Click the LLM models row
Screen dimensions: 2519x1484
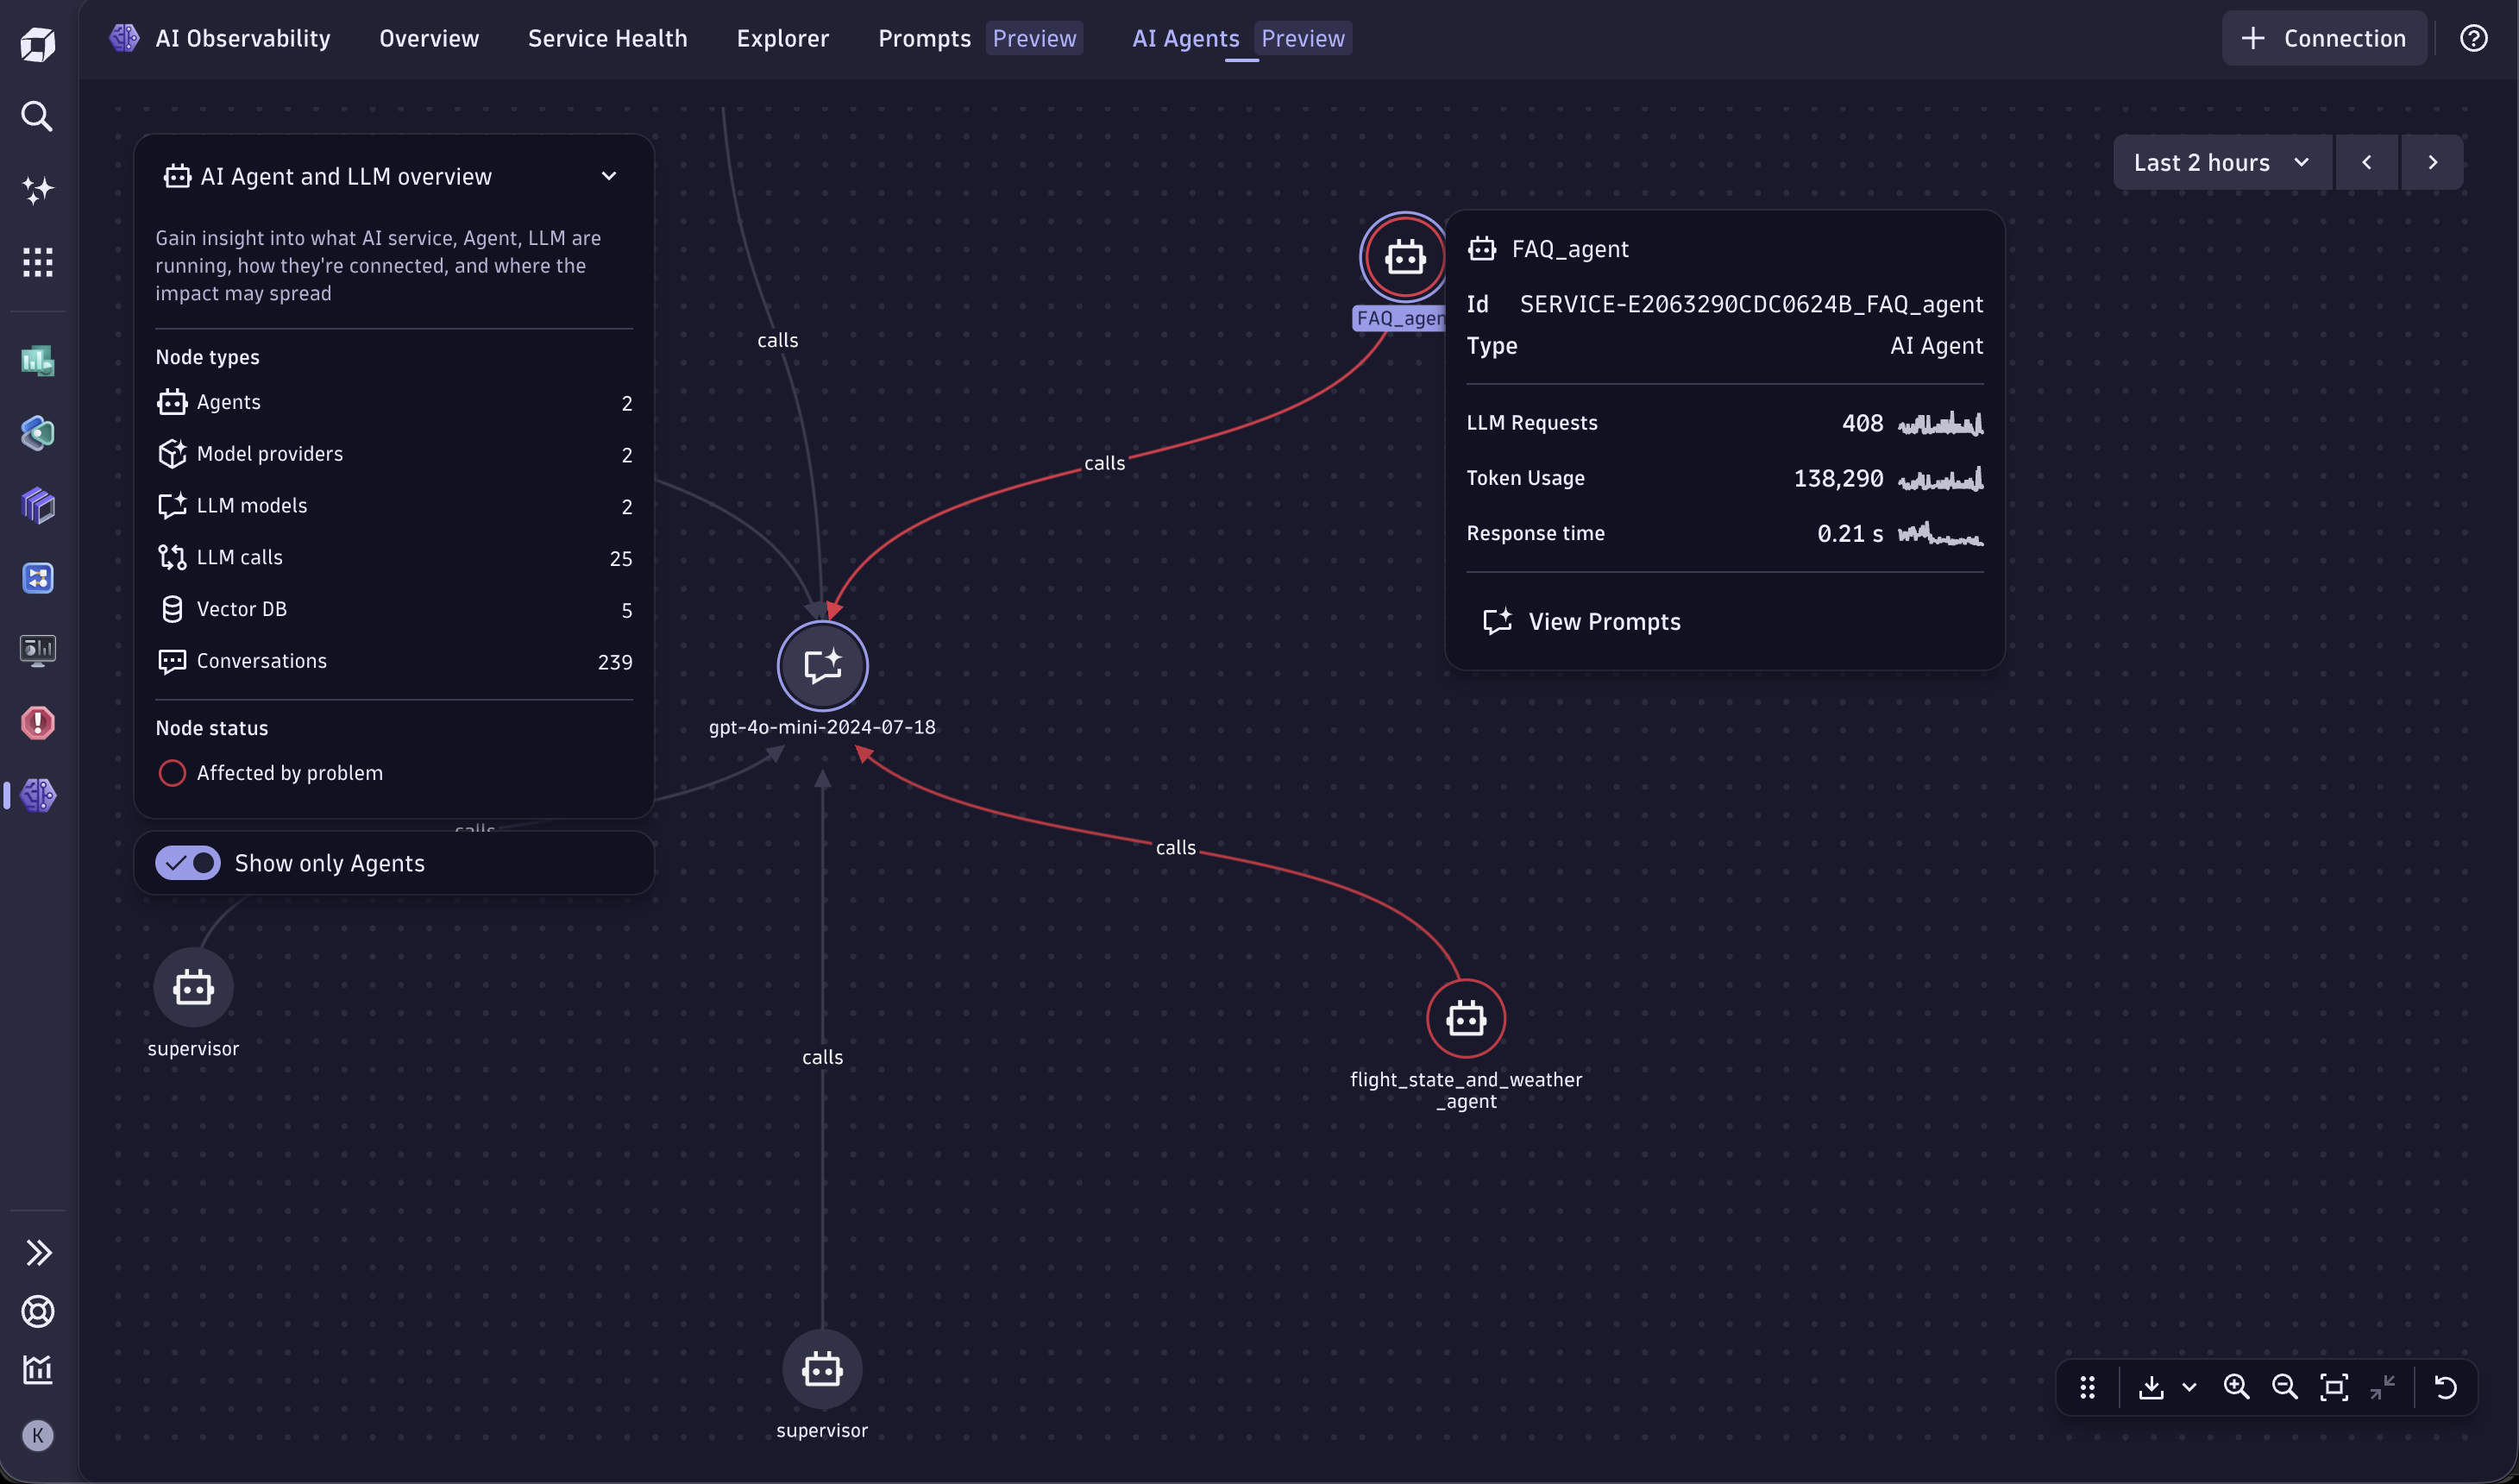click(x=395, y=506)
